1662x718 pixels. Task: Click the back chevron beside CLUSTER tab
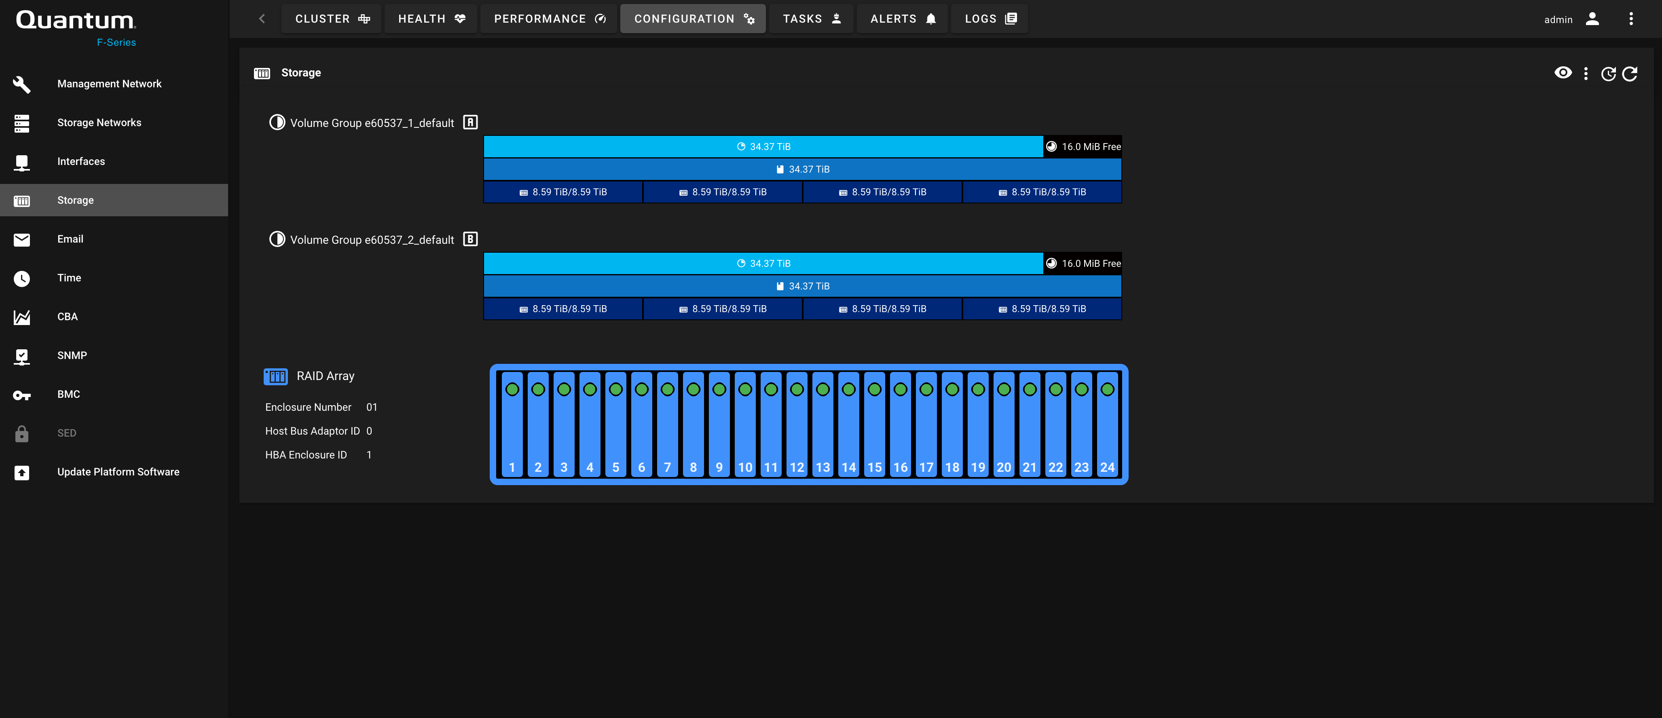click(x=262, y=19)
